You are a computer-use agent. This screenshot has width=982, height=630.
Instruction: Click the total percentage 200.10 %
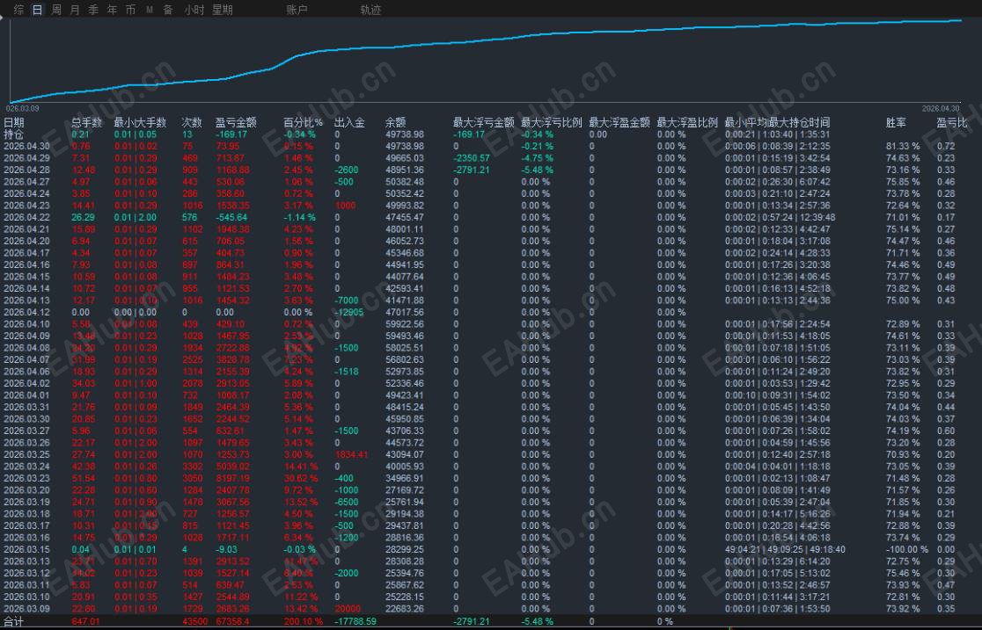pyautogui.click(x=303, y=622)
